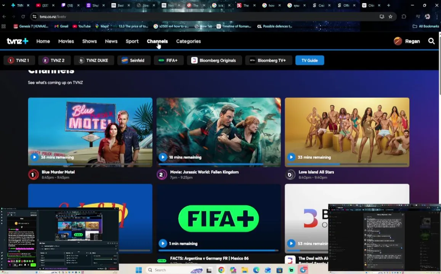Open Timeline of Roman bookmark

click(x=234, y=26)
